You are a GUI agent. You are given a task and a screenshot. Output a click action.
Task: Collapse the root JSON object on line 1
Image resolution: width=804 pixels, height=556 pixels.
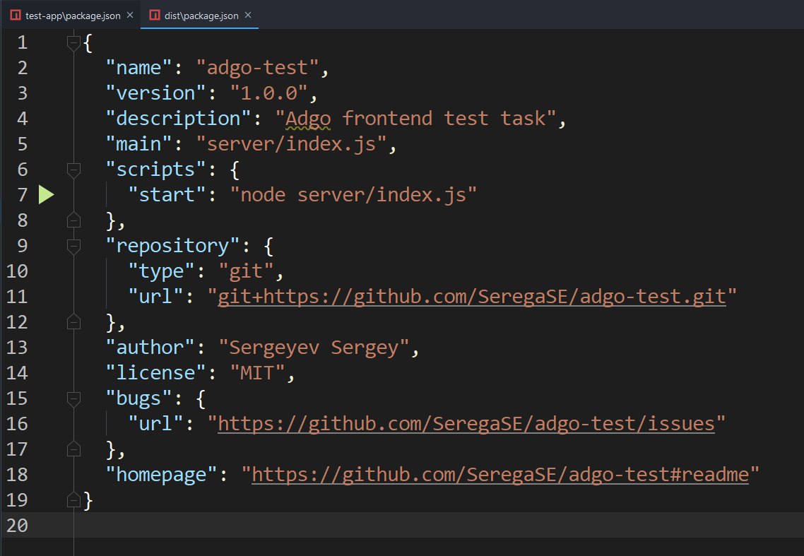click(73, 43)
